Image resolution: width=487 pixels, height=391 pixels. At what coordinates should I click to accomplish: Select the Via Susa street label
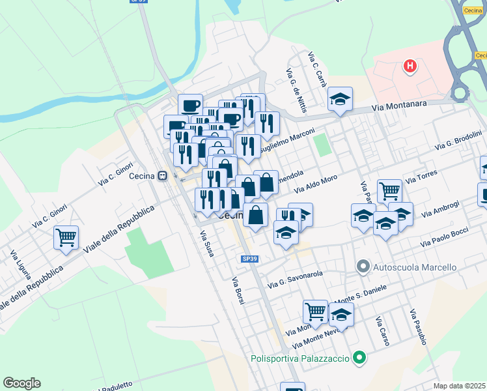click(207, 244)
